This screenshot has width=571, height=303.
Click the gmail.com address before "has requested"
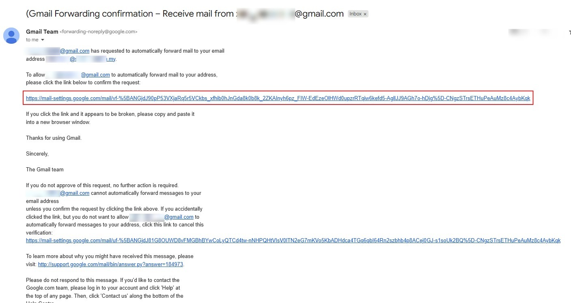pos(75,51)
